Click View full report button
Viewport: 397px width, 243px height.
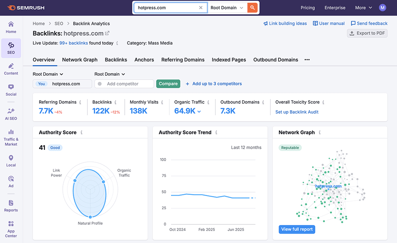click(297, 229)
